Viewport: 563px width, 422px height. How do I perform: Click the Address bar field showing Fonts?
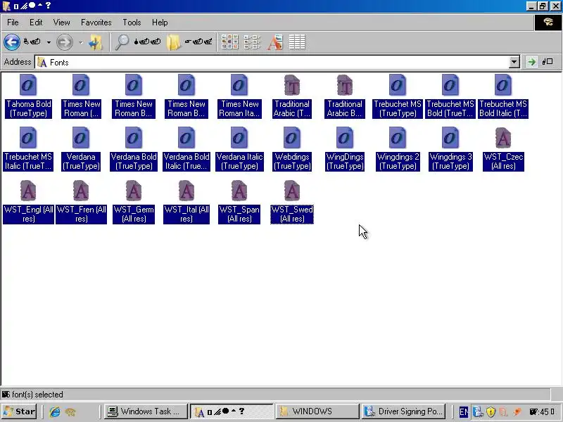277,62
